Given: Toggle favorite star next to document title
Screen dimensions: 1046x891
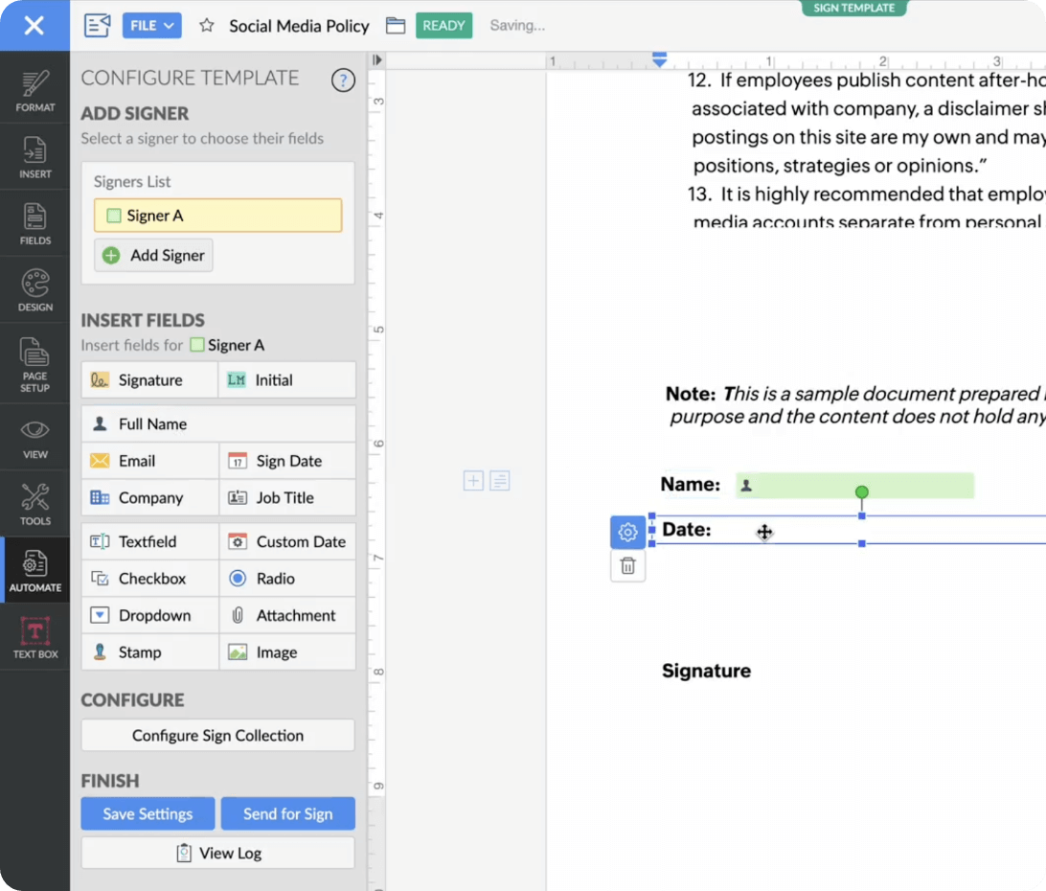Looking at the screenshot, I should 206,26.
